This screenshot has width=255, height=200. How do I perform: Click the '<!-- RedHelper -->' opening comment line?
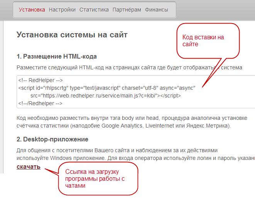click(41, 80)
